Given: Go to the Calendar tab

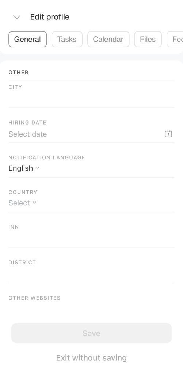Looking at the screenshot, I should tap(108, 39).
